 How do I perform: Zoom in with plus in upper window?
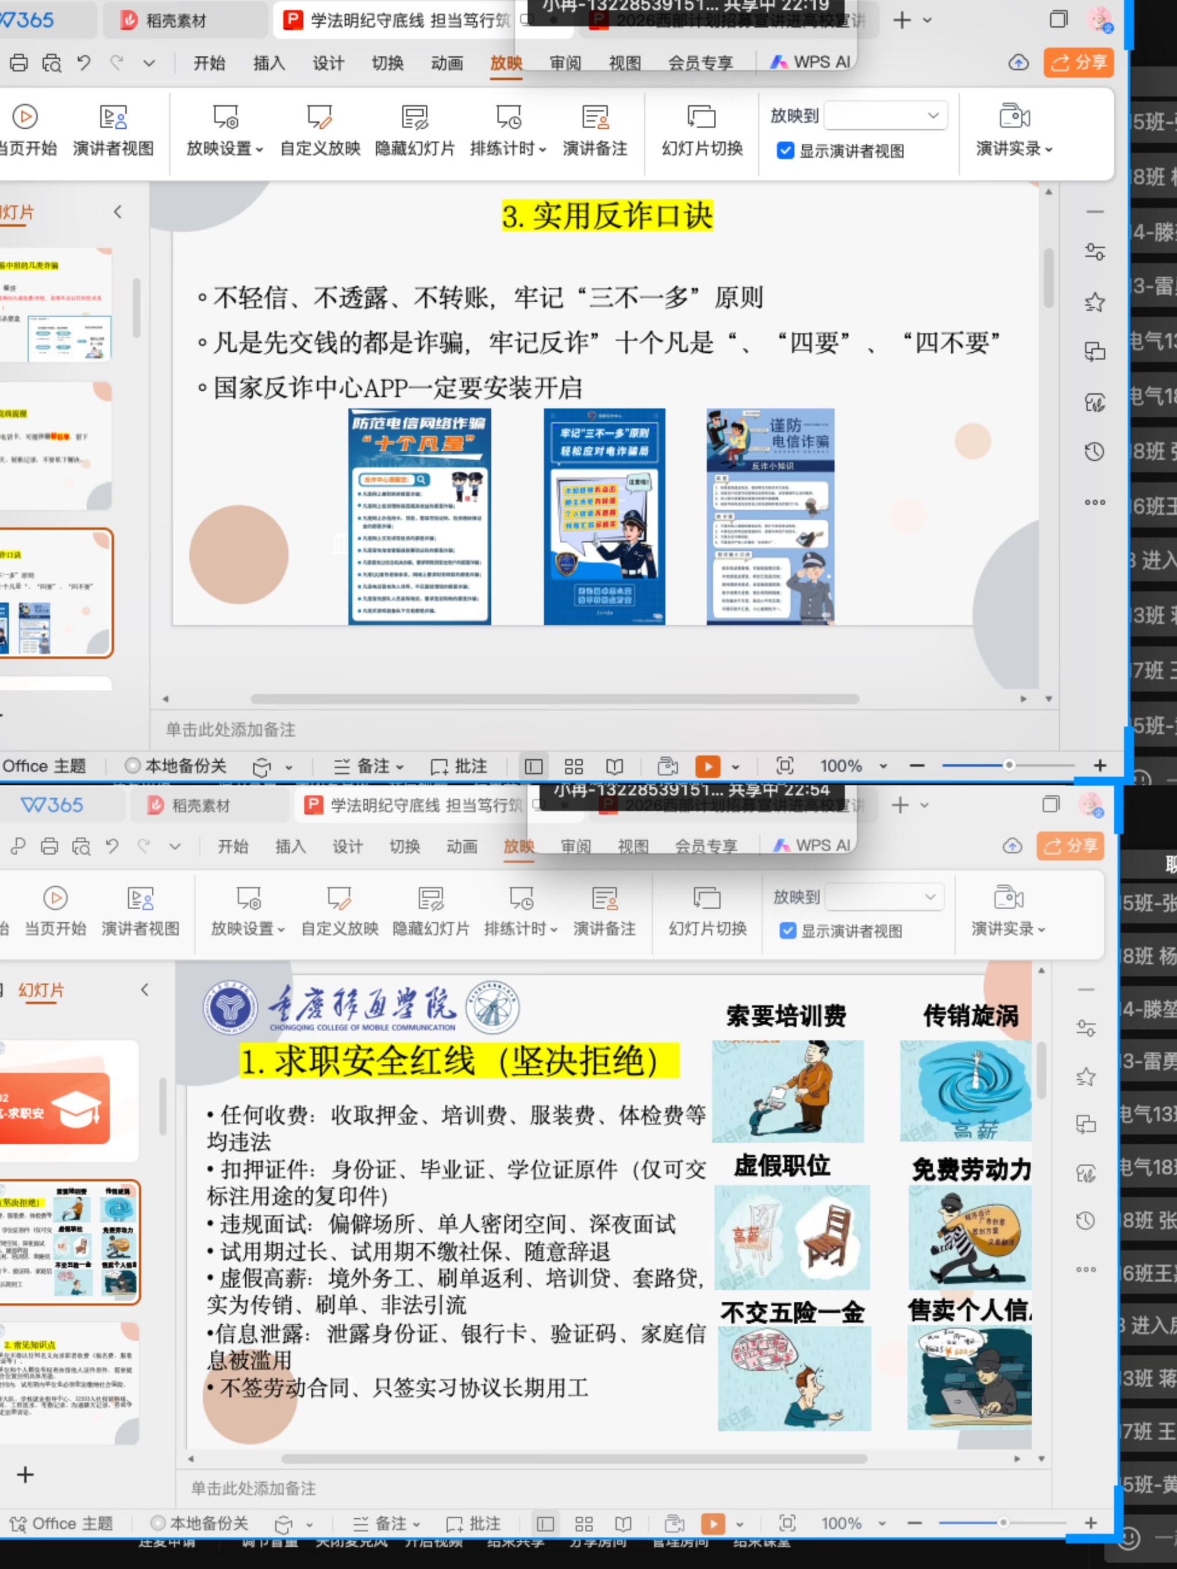coord(1101,766)
